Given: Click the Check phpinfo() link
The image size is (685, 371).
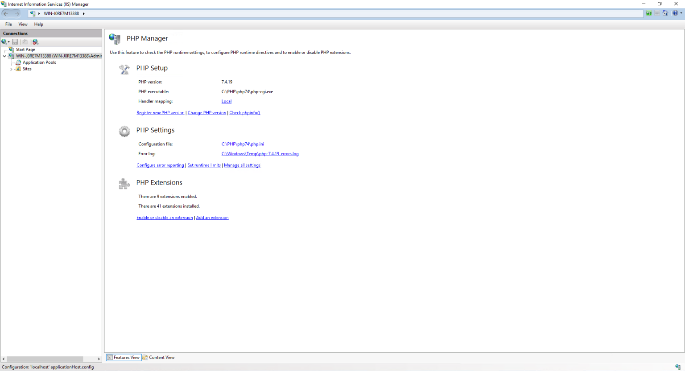Looking at the screenshot, I should click(244, 112).
